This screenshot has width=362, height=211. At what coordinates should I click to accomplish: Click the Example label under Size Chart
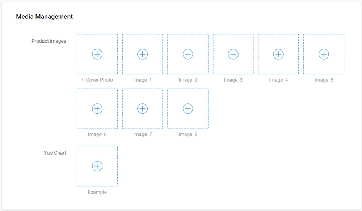coord(97,192)
